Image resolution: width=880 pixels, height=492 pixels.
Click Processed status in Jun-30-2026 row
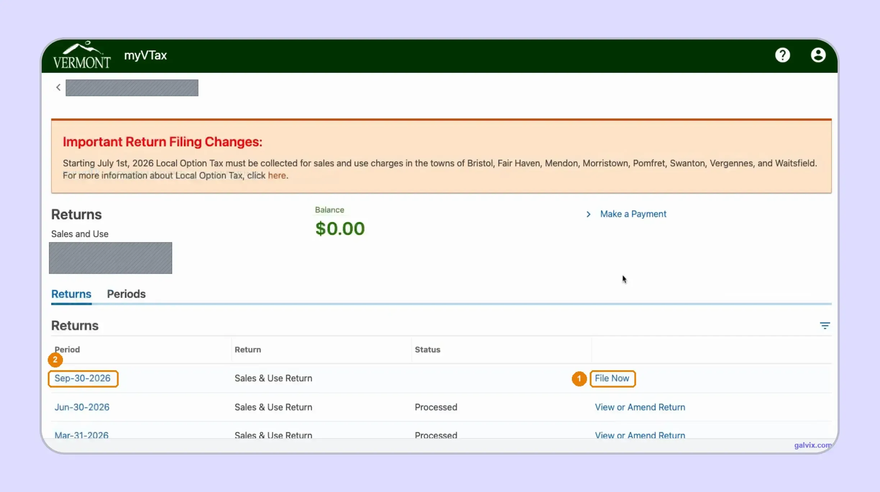click(436, 407)
